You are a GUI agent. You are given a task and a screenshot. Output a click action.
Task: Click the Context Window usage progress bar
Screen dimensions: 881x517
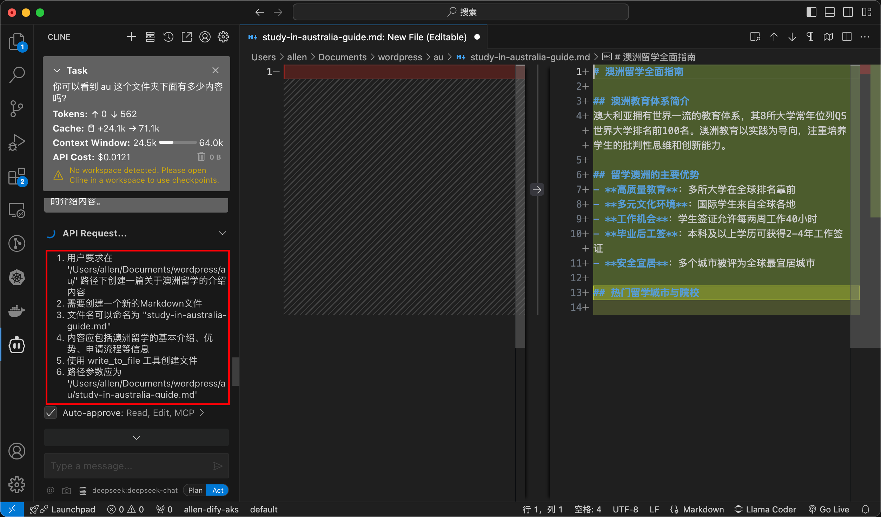click(178, 143)
